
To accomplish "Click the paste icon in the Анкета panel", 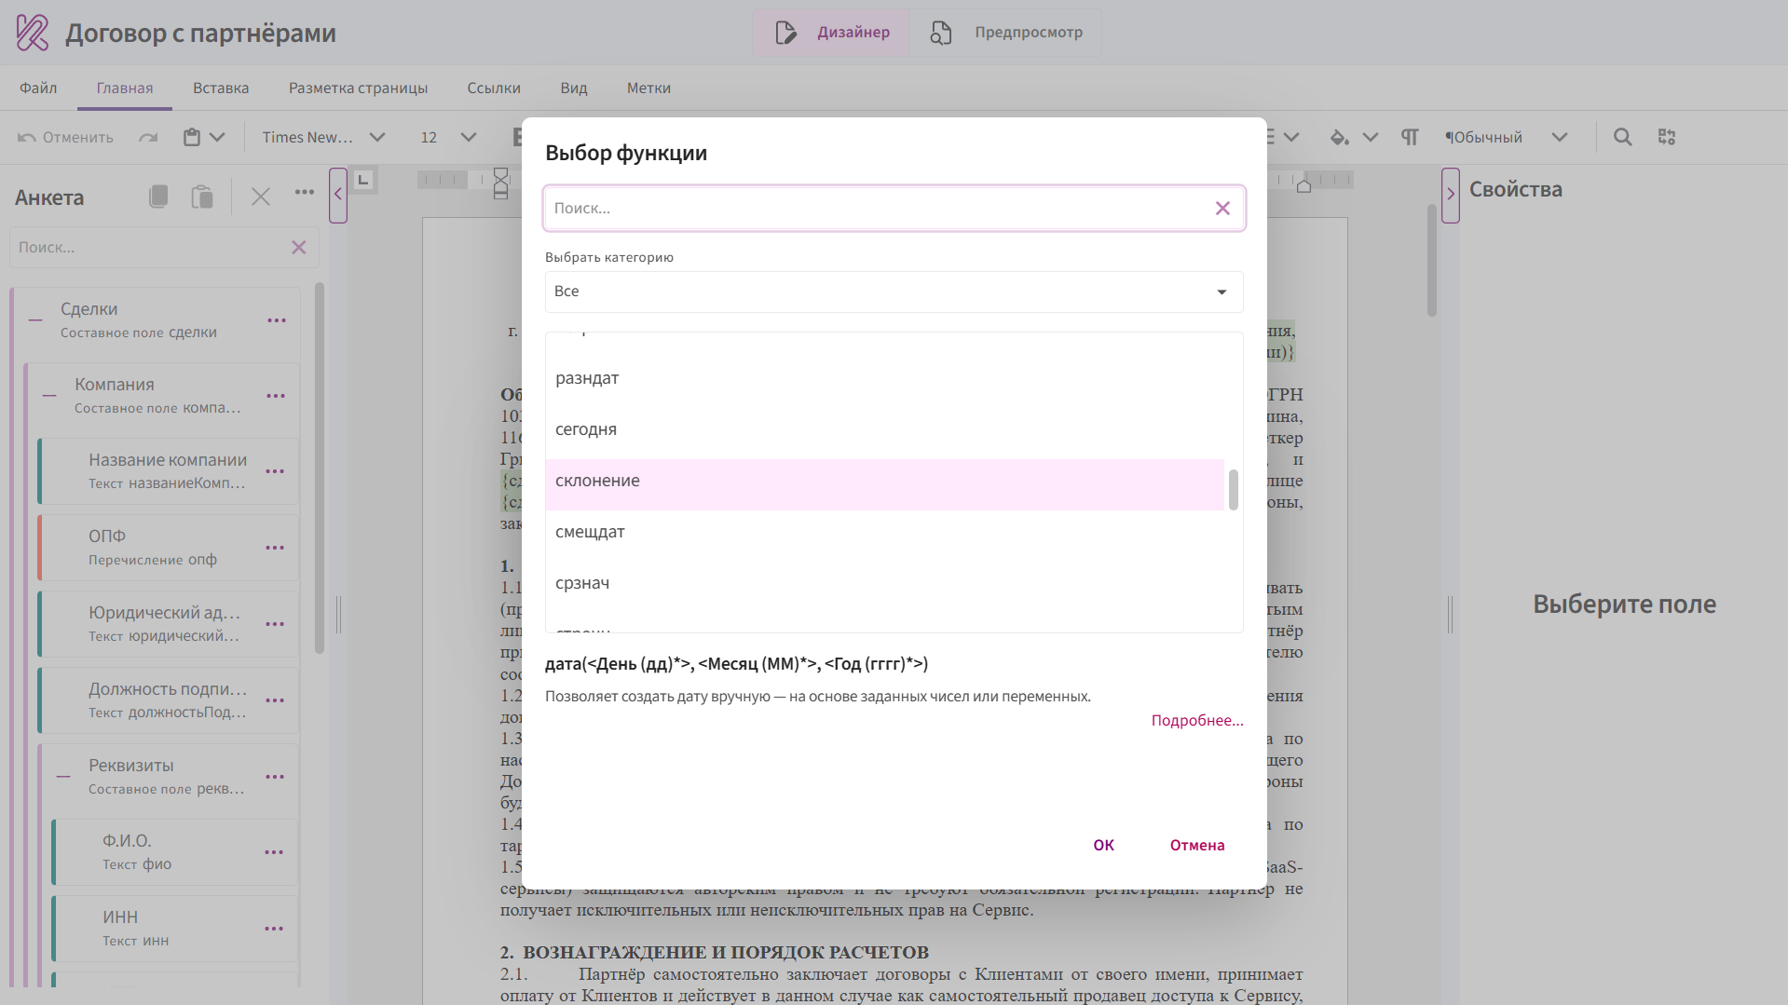I will coord(201,197).
